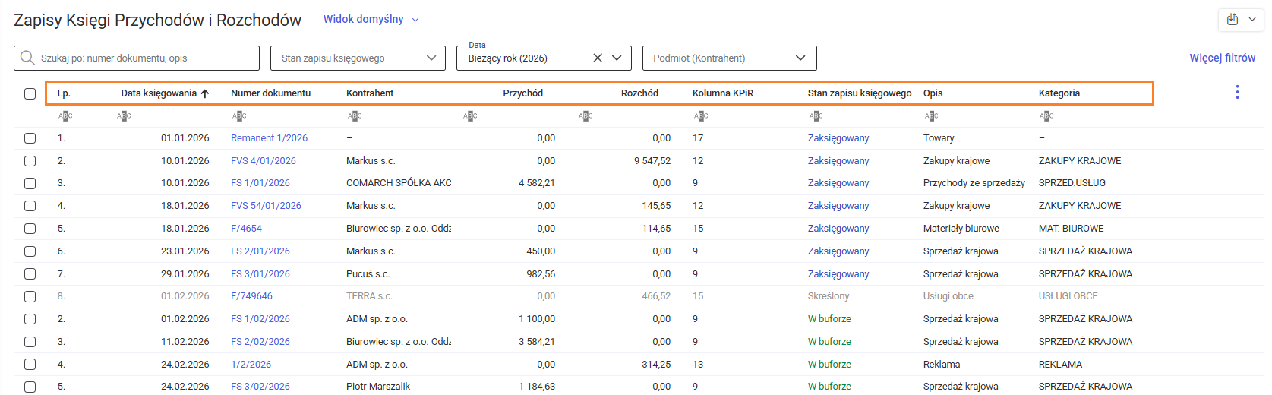Click the sort arrow next to Data księgowania
The width and height of the screenshot is (1272, 395).
coord(205,93)
